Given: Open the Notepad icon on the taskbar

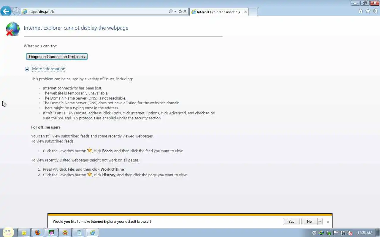Looking at the screenshot, I should pyautogui.click(x=79, y=233).
